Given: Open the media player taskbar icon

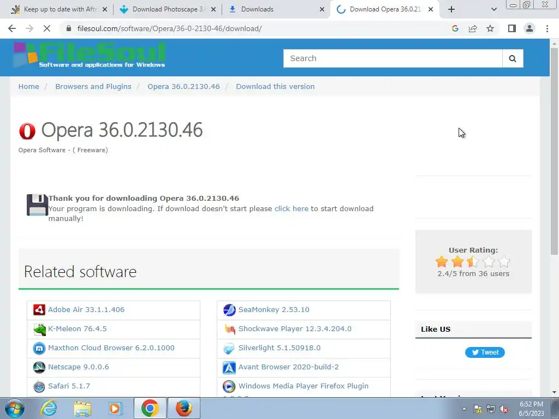Looking at the screenshot, I should point(115,408).
